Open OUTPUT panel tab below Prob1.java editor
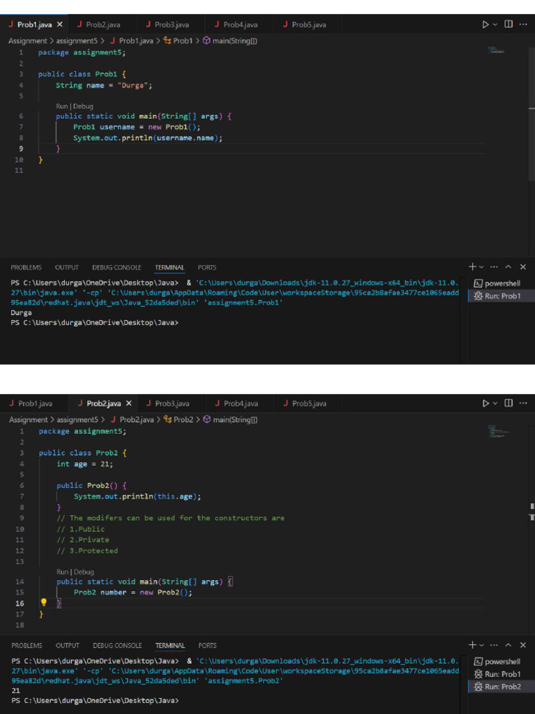The image size is (535, 714). click(67, 267)
